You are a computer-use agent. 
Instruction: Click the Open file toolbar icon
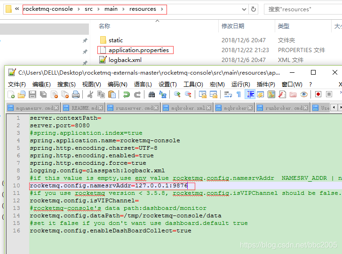tap(22, 95)
